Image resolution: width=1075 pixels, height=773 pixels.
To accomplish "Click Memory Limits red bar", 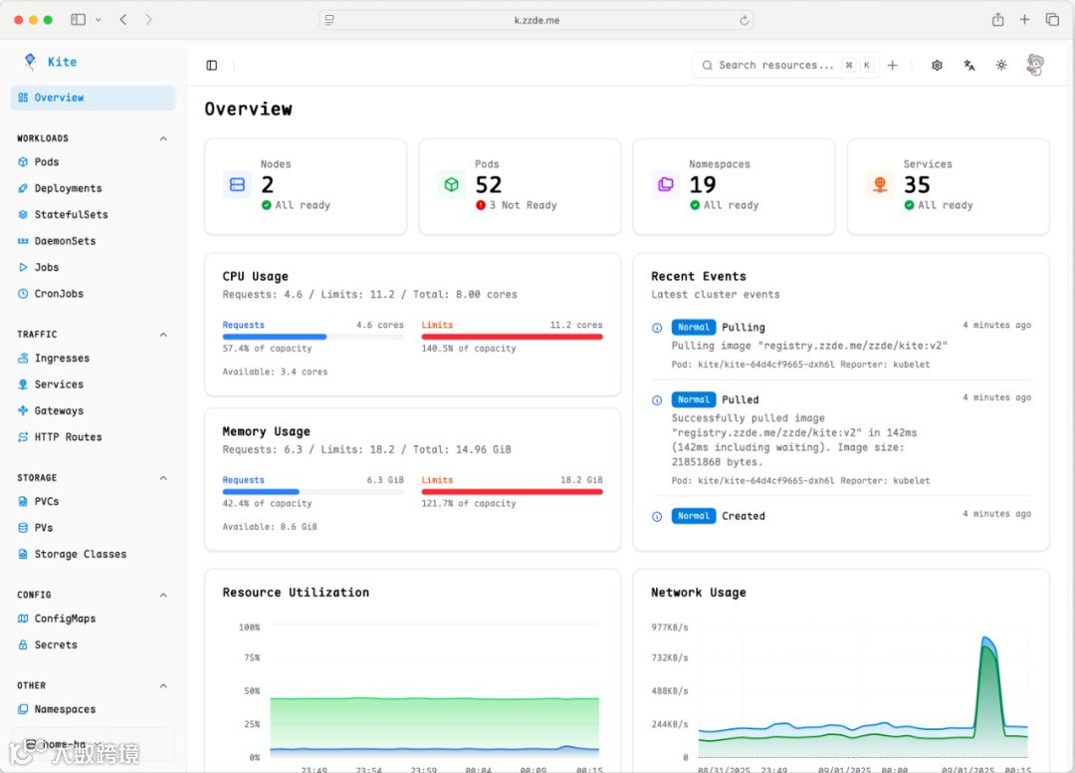I will [513, 492].
